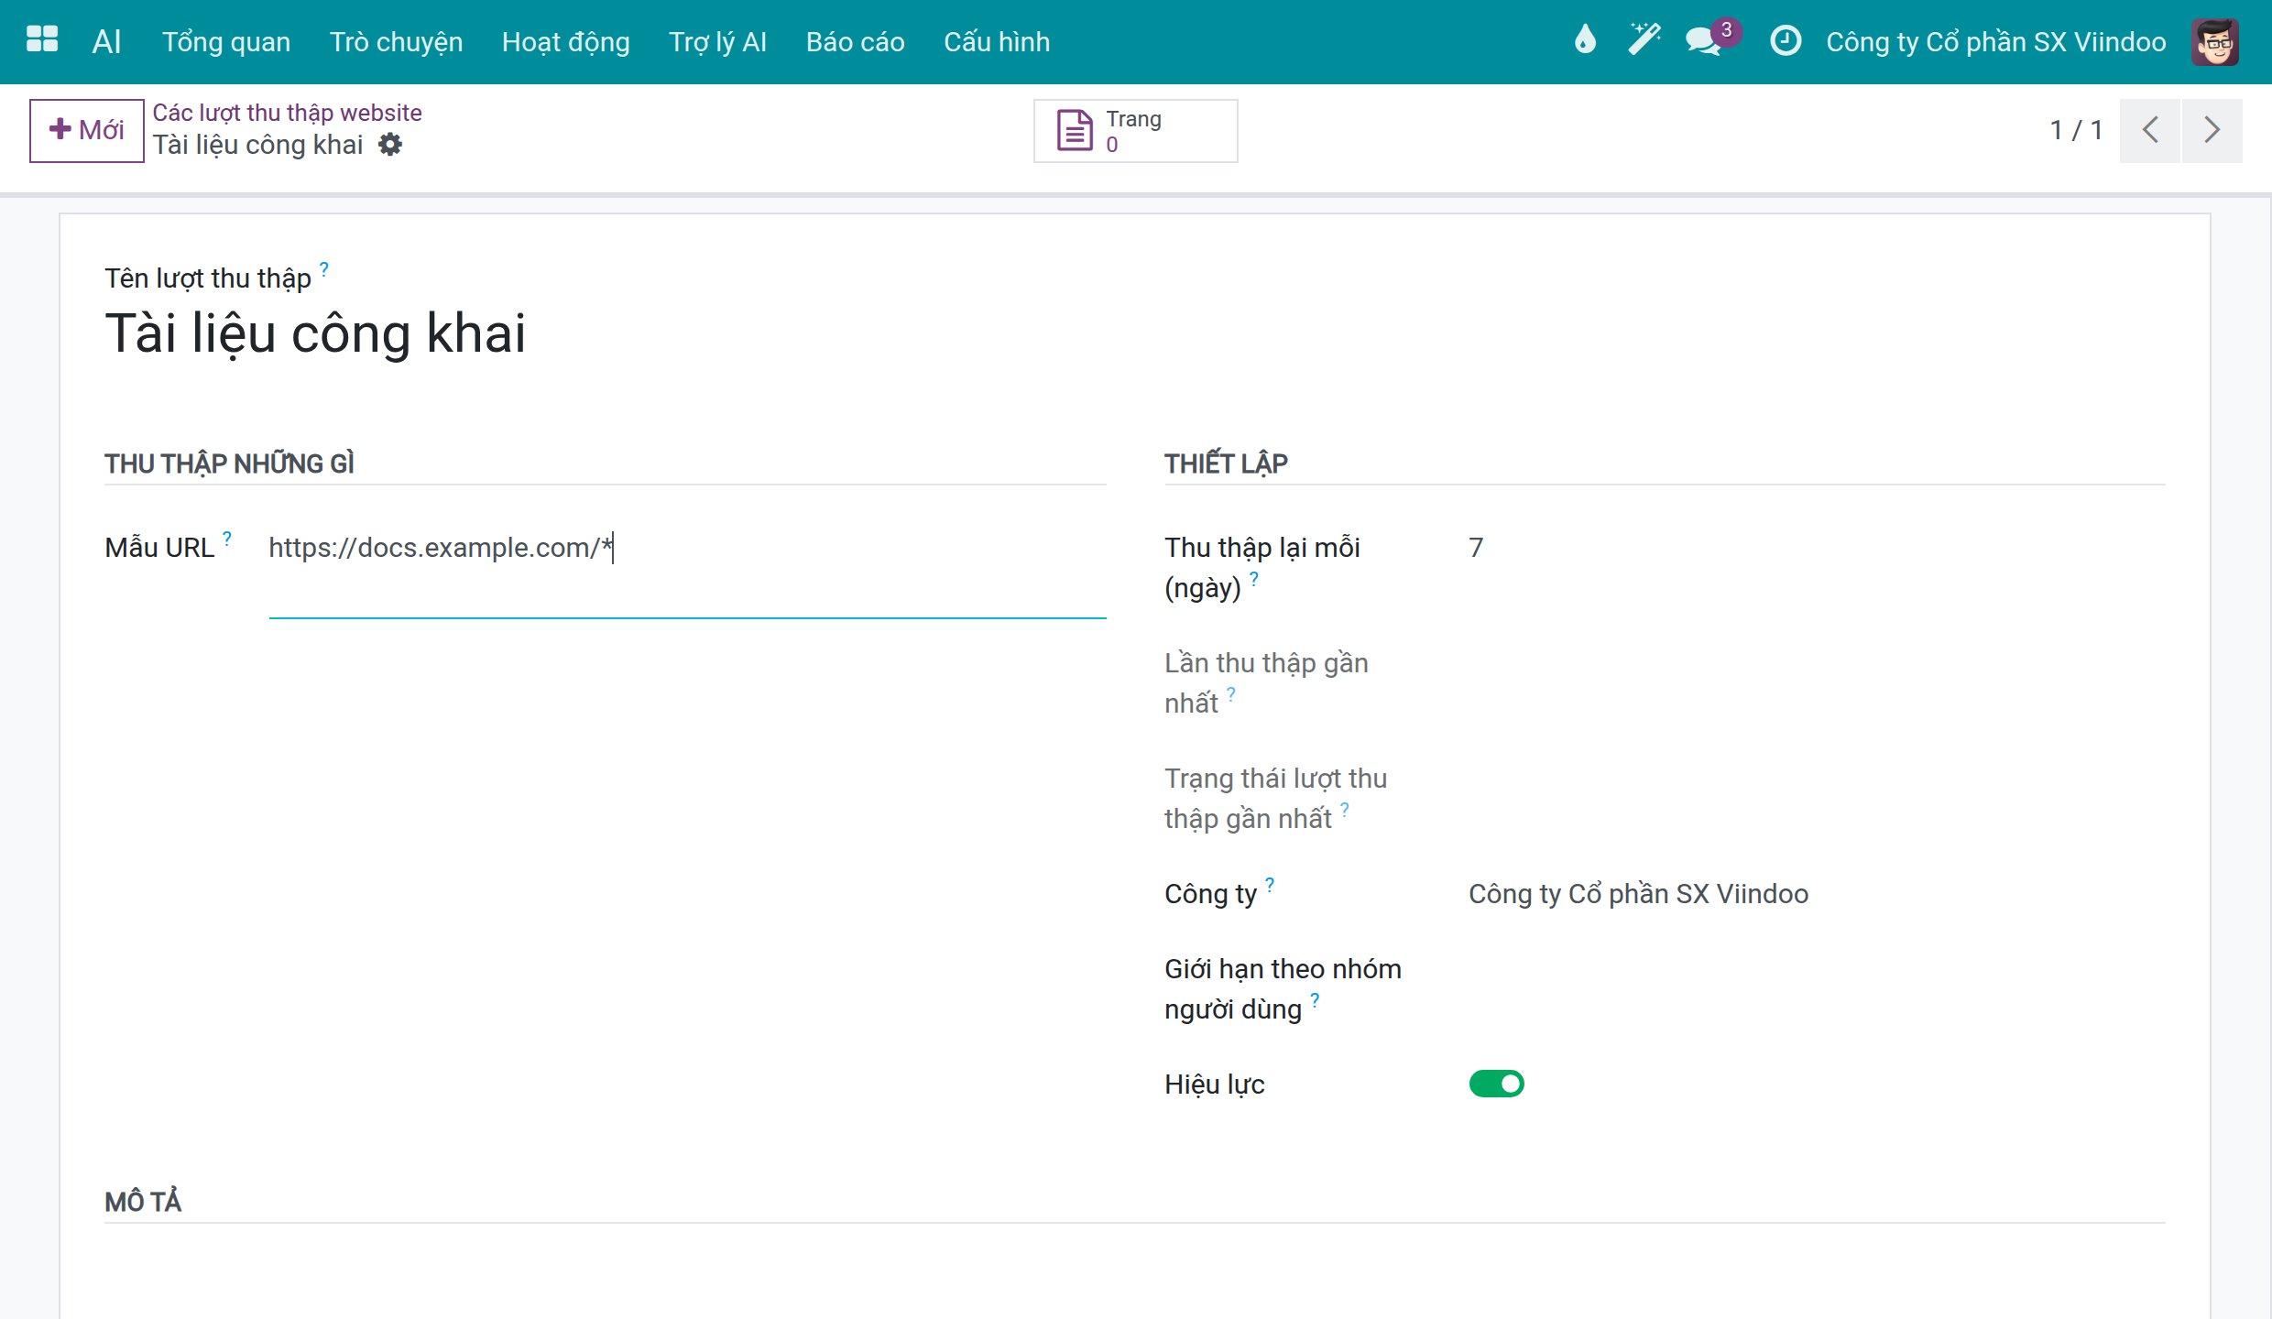Image resolution: width=2272 pixels, height=1319 pixels.
Task: Open the Giới hạn theo nhóm người dùng field
Action: coord(1816,970)
